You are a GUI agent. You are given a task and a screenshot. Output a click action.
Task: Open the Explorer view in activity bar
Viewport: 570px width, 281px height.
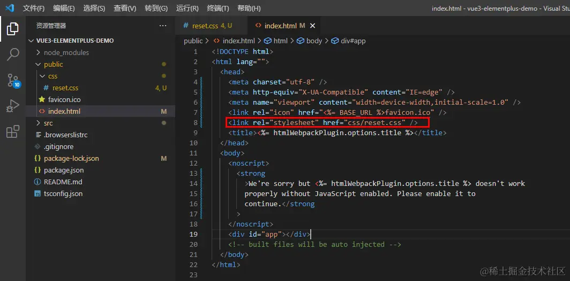tap(13, 29)
